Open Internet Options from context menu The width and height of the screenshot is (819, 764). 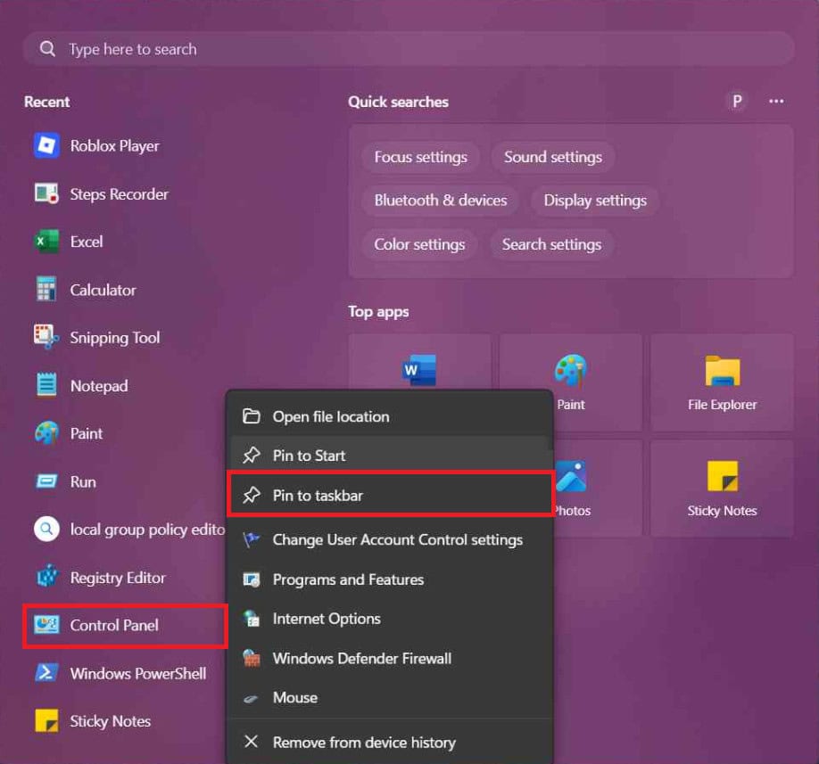coord(392,619)
